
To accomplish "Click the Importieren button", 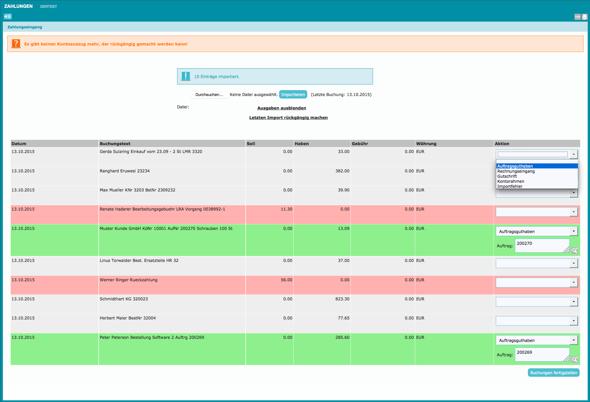I will pyautogui.click(x=293, y=95).
